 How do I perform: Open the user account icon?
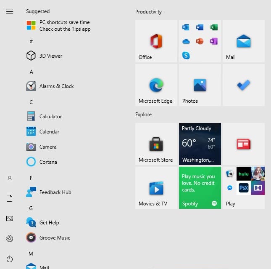pos(10,178)
